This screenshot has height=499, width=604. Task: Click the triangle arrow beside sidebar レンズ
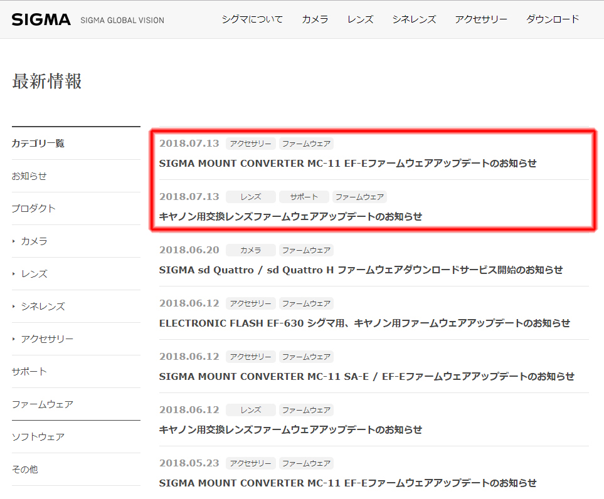click(x=13, y=274)
